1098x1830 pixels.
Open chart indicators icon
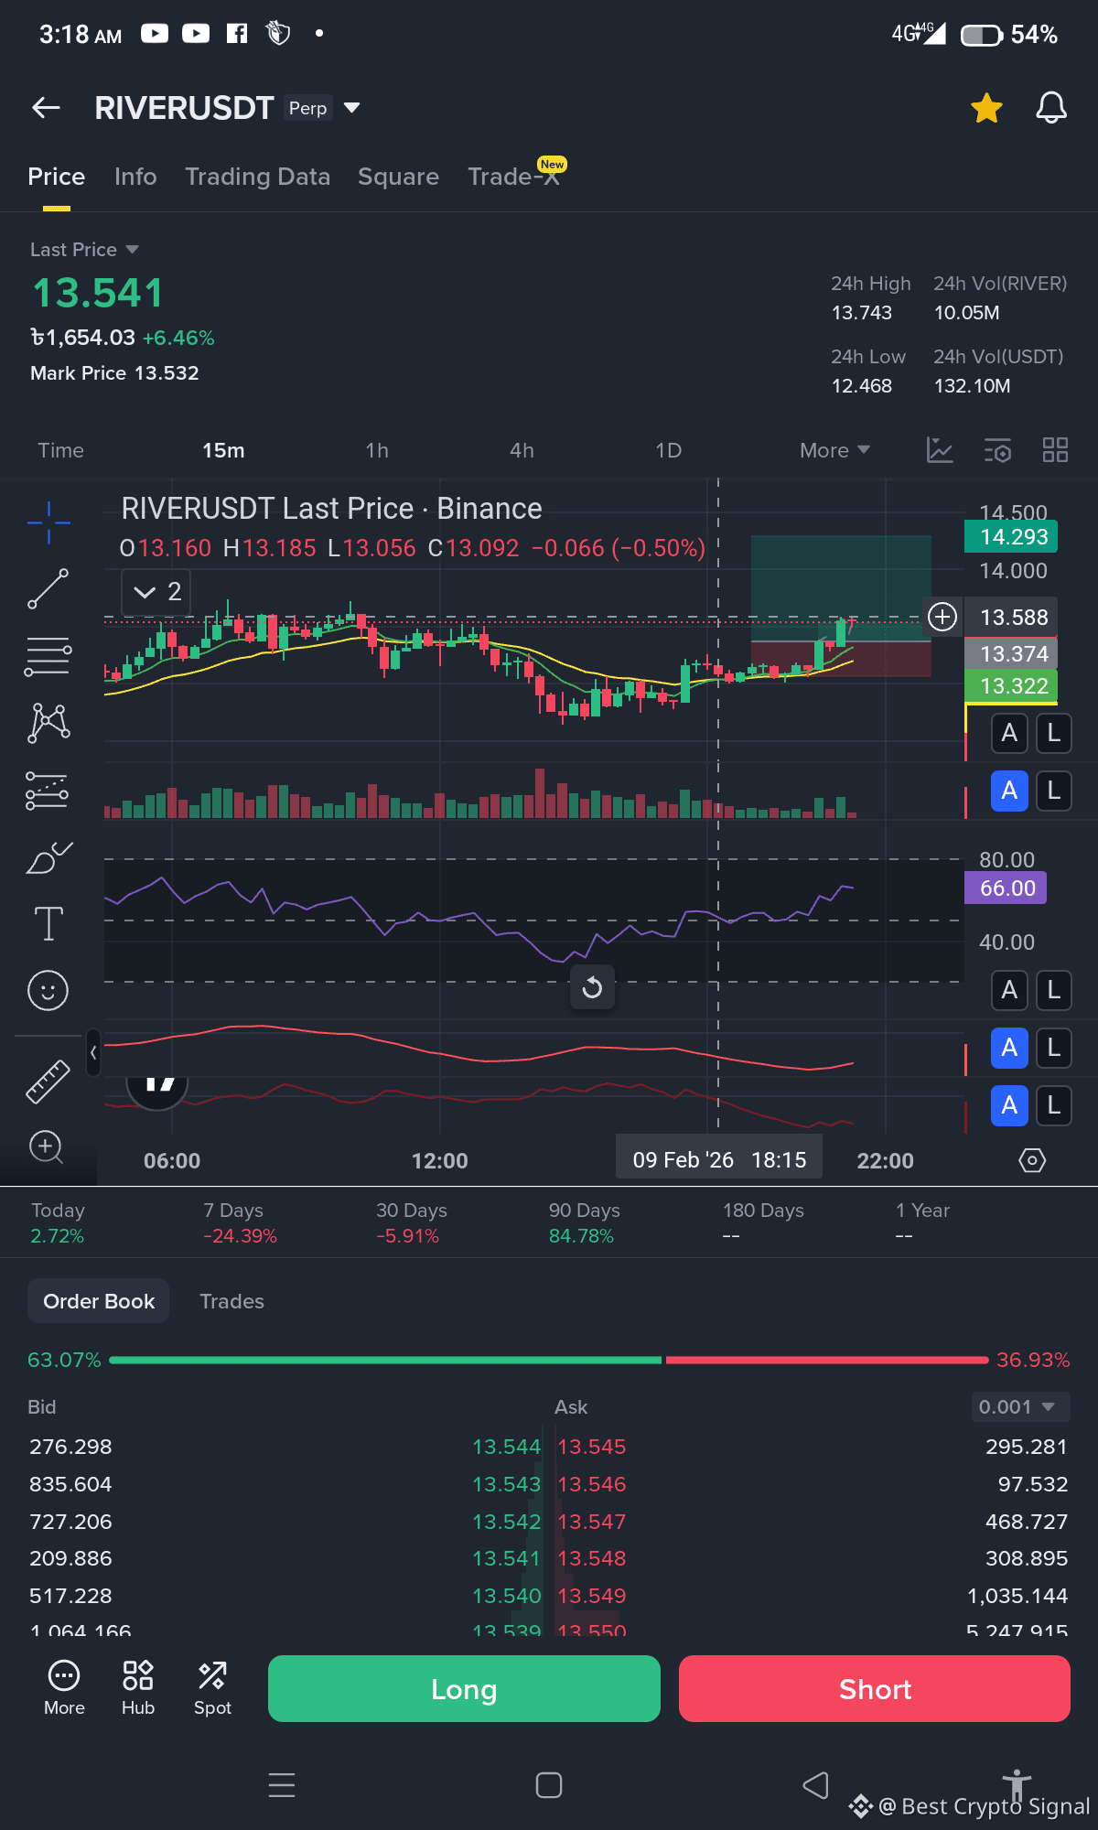click(x=940, y=450)
